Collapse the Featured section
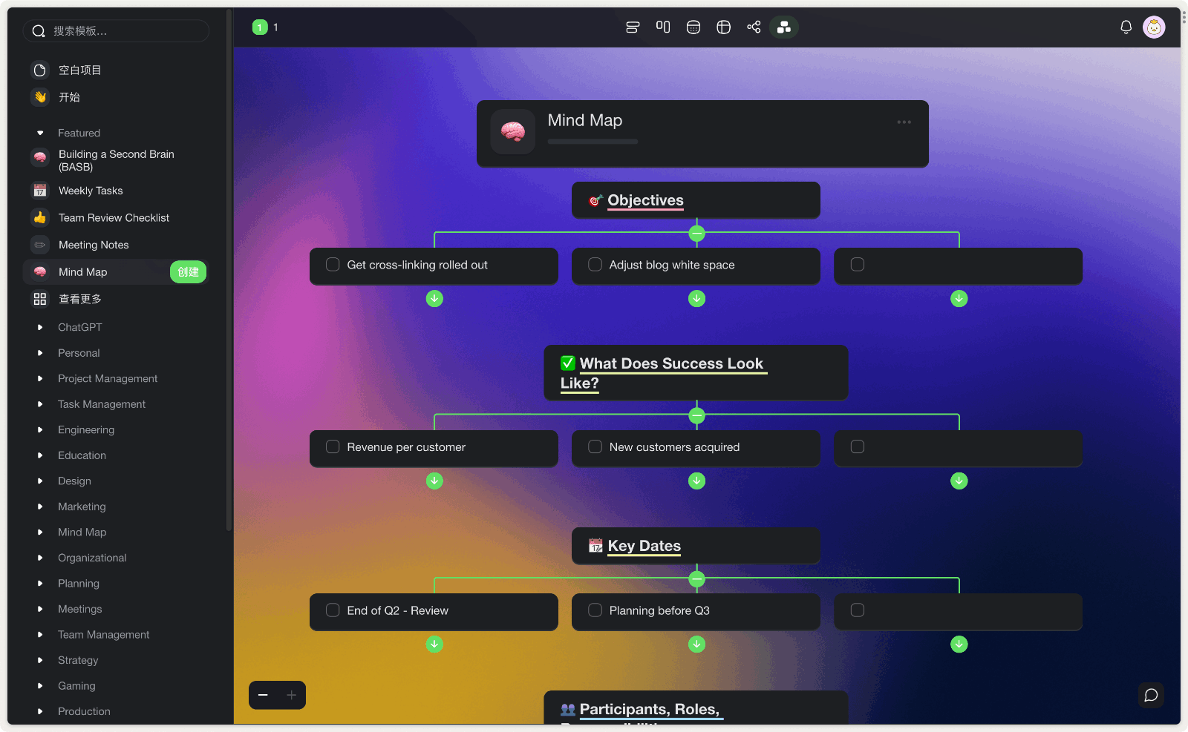Image resolution: width=1188 pixels, height=732 pixels. [40, 133]
